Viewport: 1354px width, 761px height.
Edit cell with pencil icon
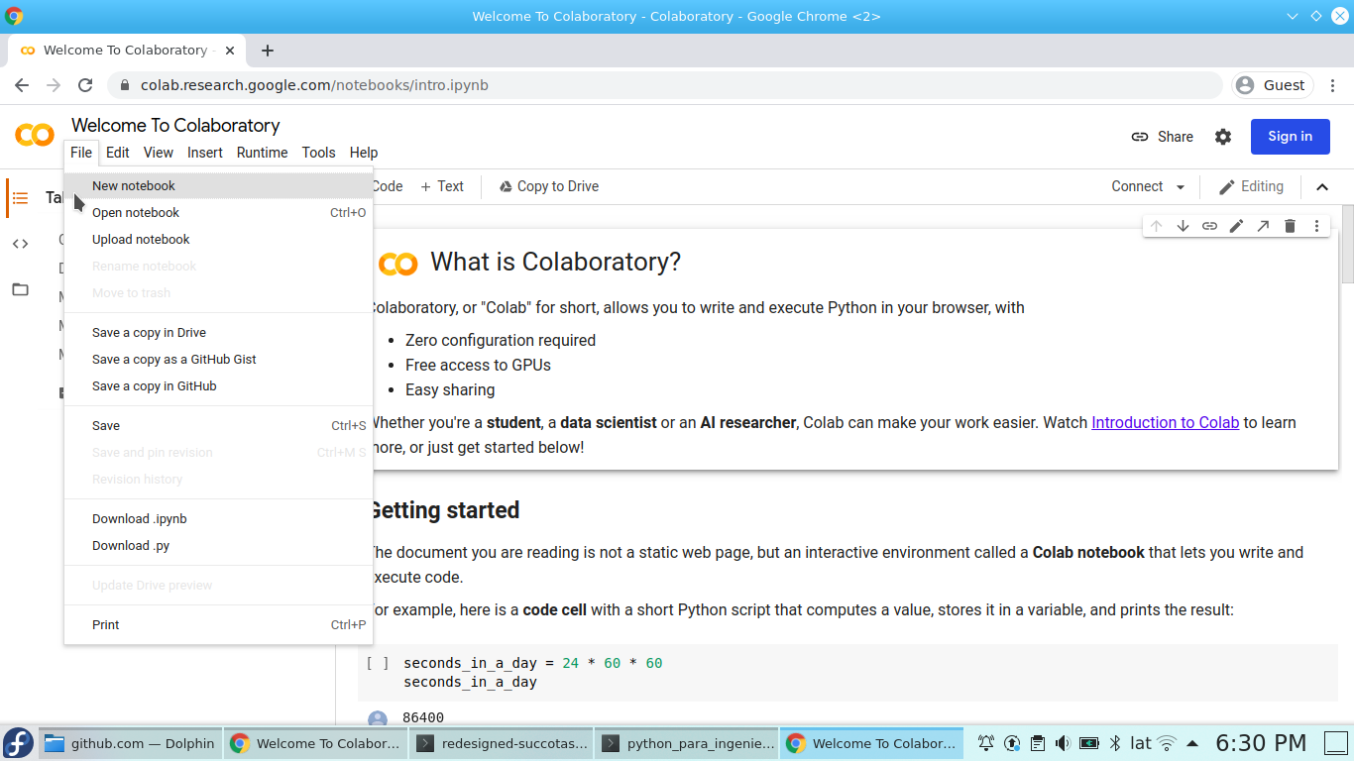tap(1236, 226)
